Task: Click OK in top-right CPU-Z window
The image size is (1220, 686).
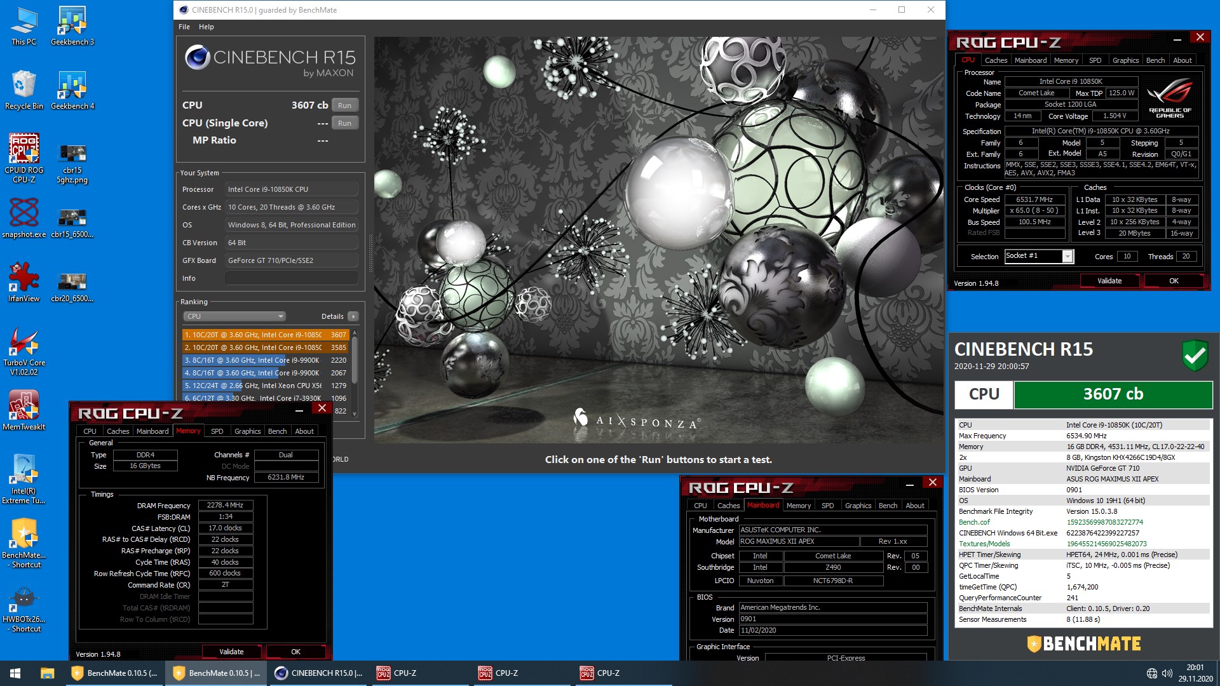Action: pyautogui.click(x=1174, y=281)
